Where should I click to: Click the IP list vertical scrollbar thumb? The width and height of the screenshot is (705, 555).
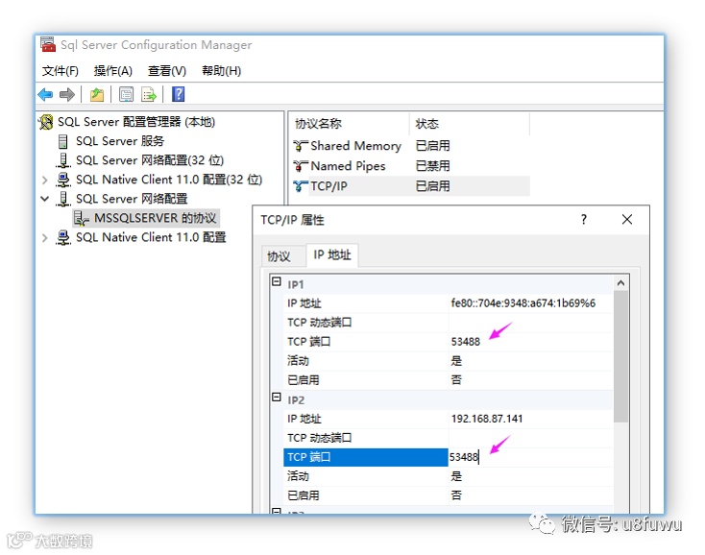pos(620,356)
